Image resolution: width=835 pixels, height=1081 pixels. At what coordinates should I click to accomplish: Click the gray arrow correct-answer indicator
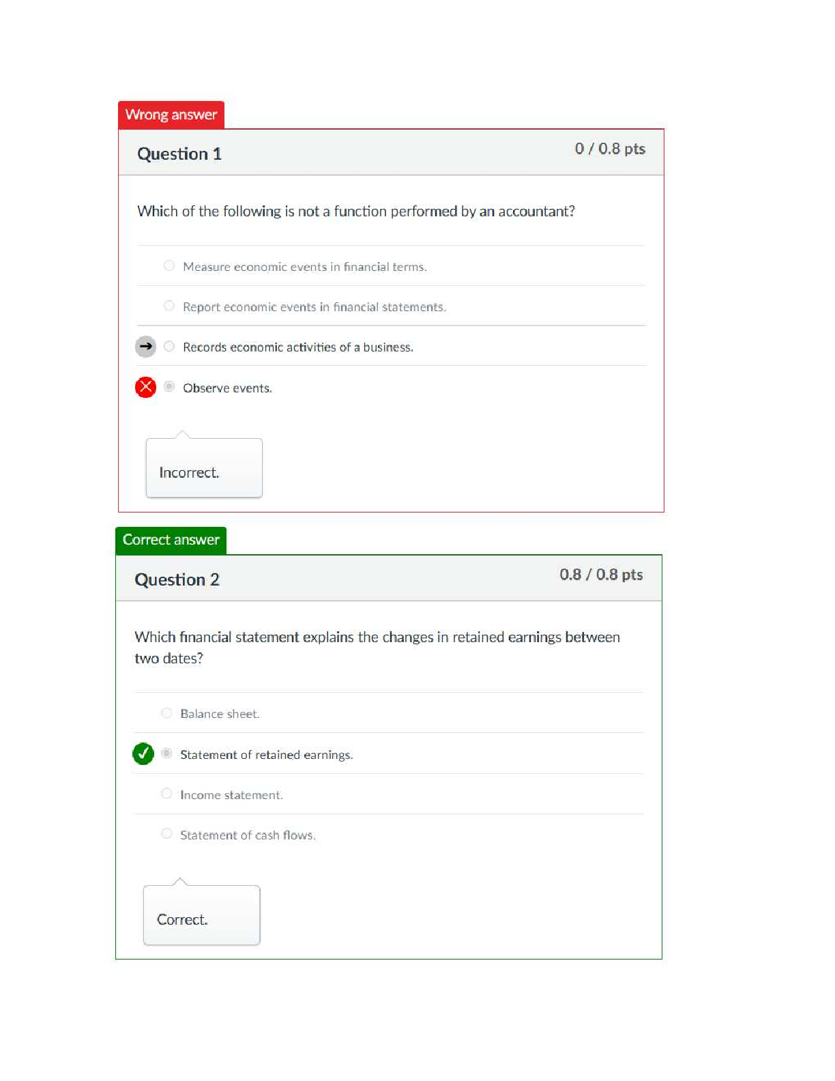145,347
